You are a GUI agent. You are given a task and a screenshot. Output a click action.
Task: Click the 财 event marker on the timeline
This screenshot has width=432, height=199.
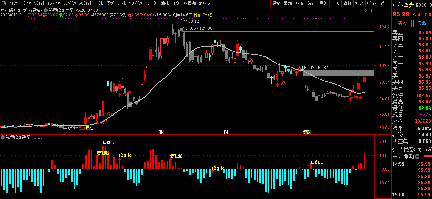(226, 132)
